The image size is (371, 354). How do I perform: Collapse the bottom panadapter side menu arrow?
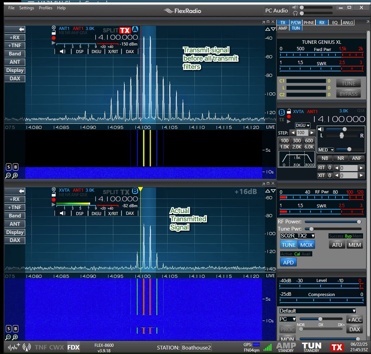point(15,191)
